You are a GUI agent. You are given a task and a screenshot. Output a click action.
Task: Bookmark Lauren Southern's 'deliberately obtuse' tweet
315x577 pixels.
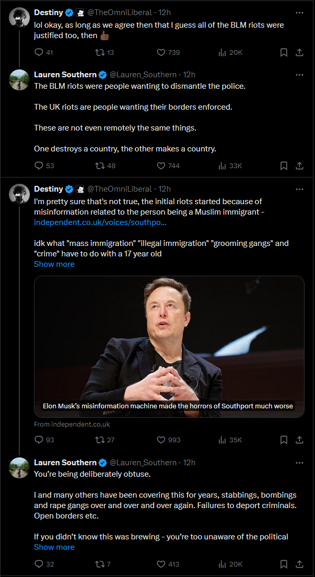point(284,564)
